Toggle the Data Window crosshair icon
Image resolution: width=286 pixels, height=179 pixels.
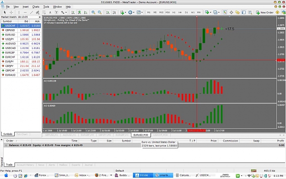point(231,12)
